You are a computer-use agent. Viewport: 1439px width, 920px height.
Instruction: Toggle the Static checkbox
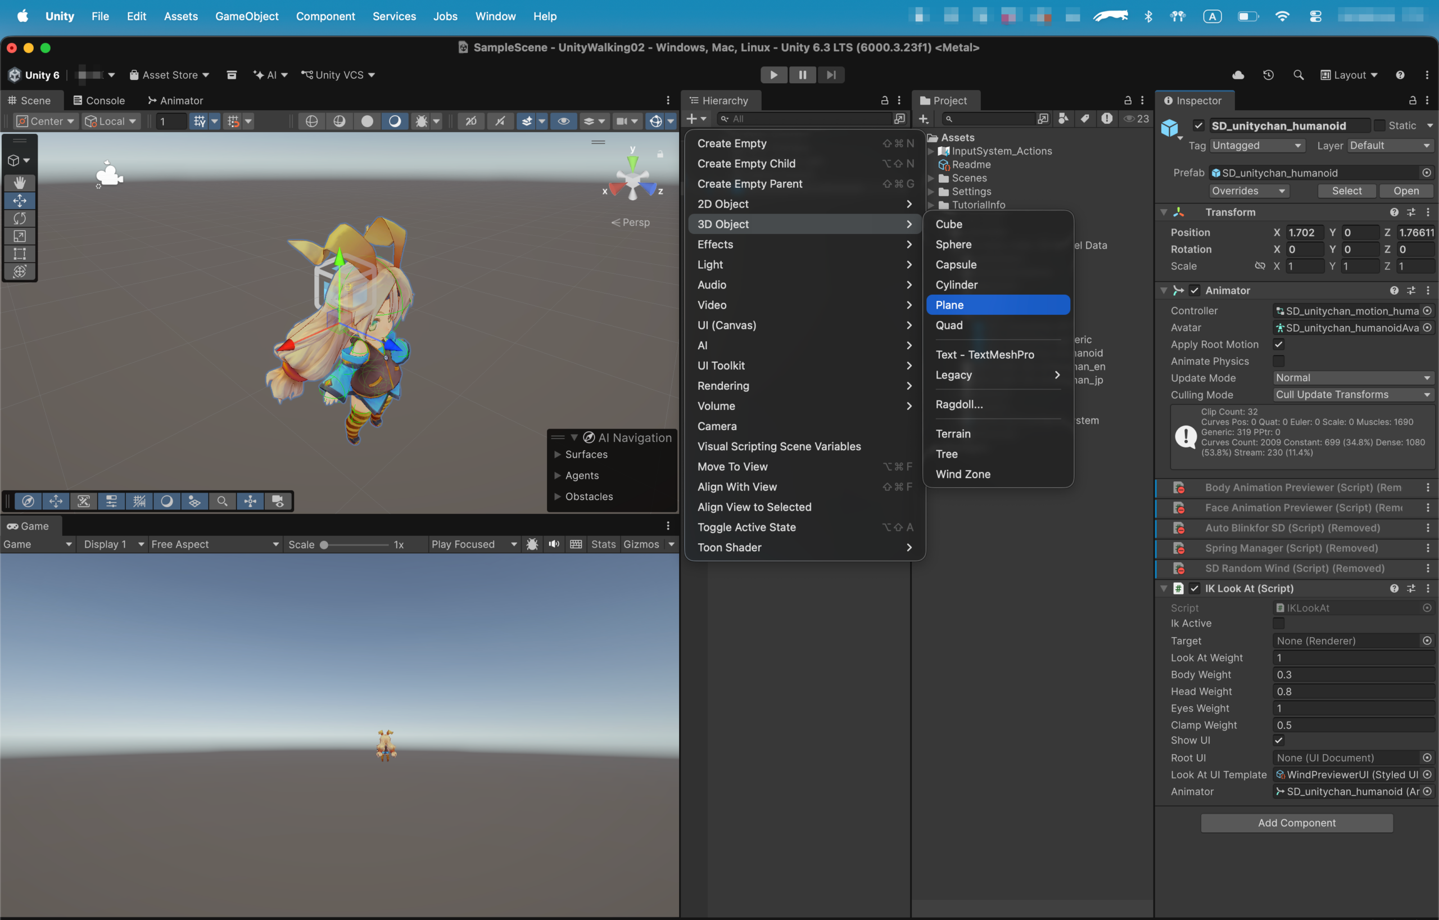1379,125
